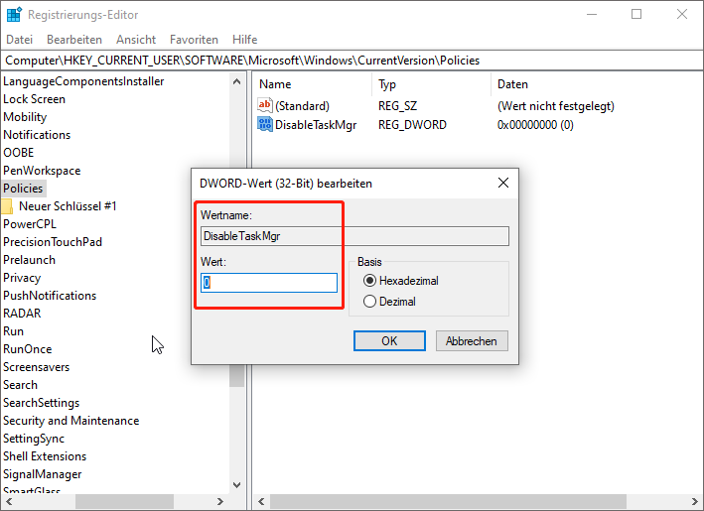
Task: Confirm the dialog with OK
Action: pos(389,341)
